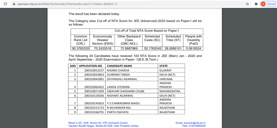Select candidate name LANDA JITENDRA
The height and width of the screenshot is (128, 277).
[x=118, y=87]
